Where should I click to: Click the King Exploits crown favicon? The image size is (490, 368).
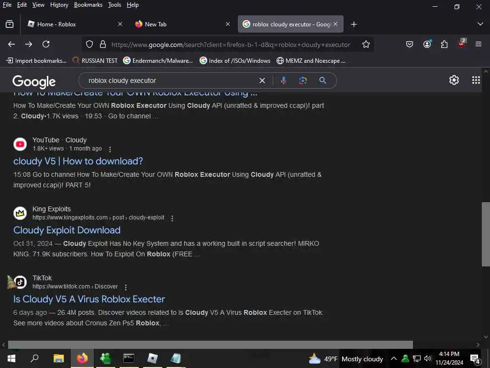20,213
